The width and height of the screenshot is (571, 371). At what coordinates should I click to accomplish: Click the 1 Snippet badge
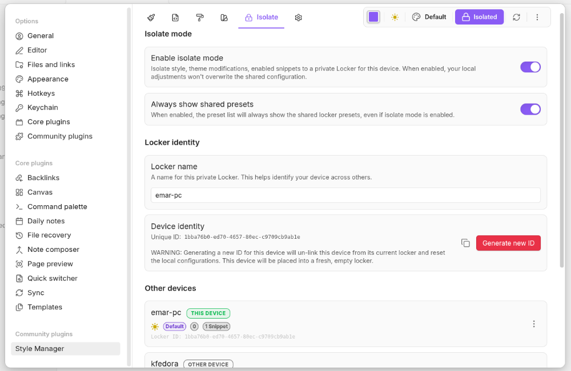click(x=216, y=327)
